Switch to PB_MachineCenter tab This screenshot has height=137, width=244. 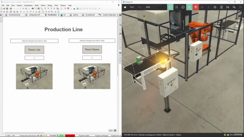(x=14, y=15)
